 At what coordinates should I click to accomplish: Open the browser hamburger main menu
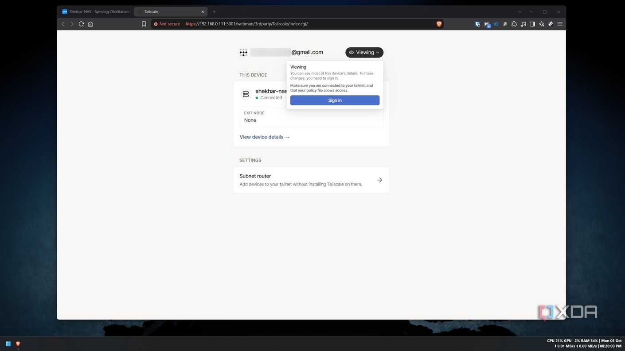(560, 24)
